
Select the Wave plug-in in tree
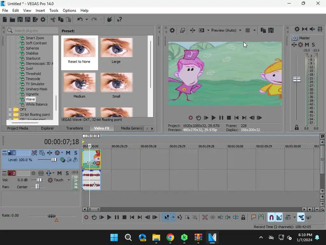[x=30, y=99]
